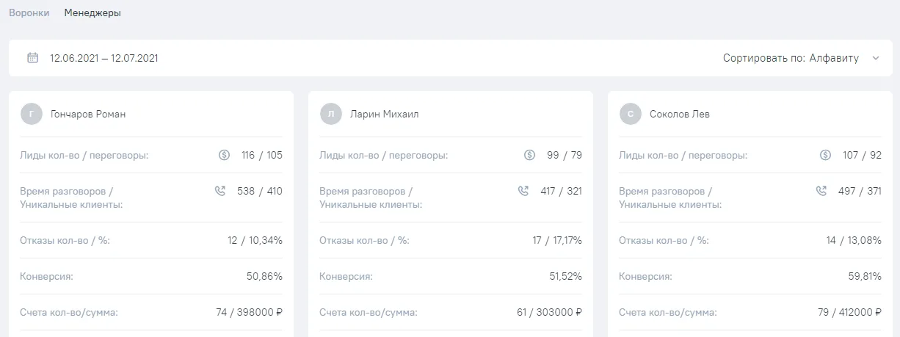Select the Менеджеры tab
The height and width of the screenshot is (337, 900).
(92, 12)
